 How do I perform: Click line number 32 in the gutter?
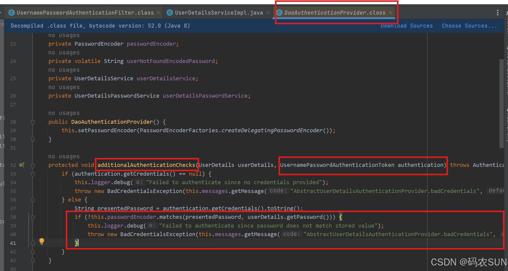coord(13,165)
